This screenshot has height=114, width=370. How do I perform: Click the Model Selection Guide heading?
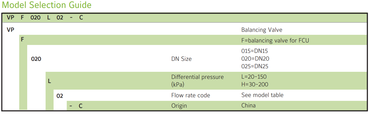(x=47, y=5)
